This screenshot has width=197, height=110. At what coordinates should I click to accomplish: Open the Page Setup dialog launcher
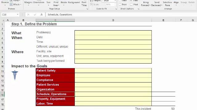tap(87, 9)
